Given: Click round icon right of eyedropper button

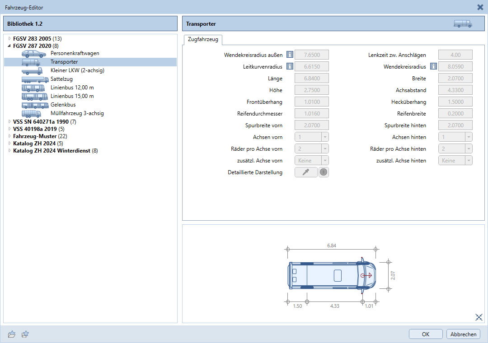Looking at the screenshot, I should click(324, 172).
